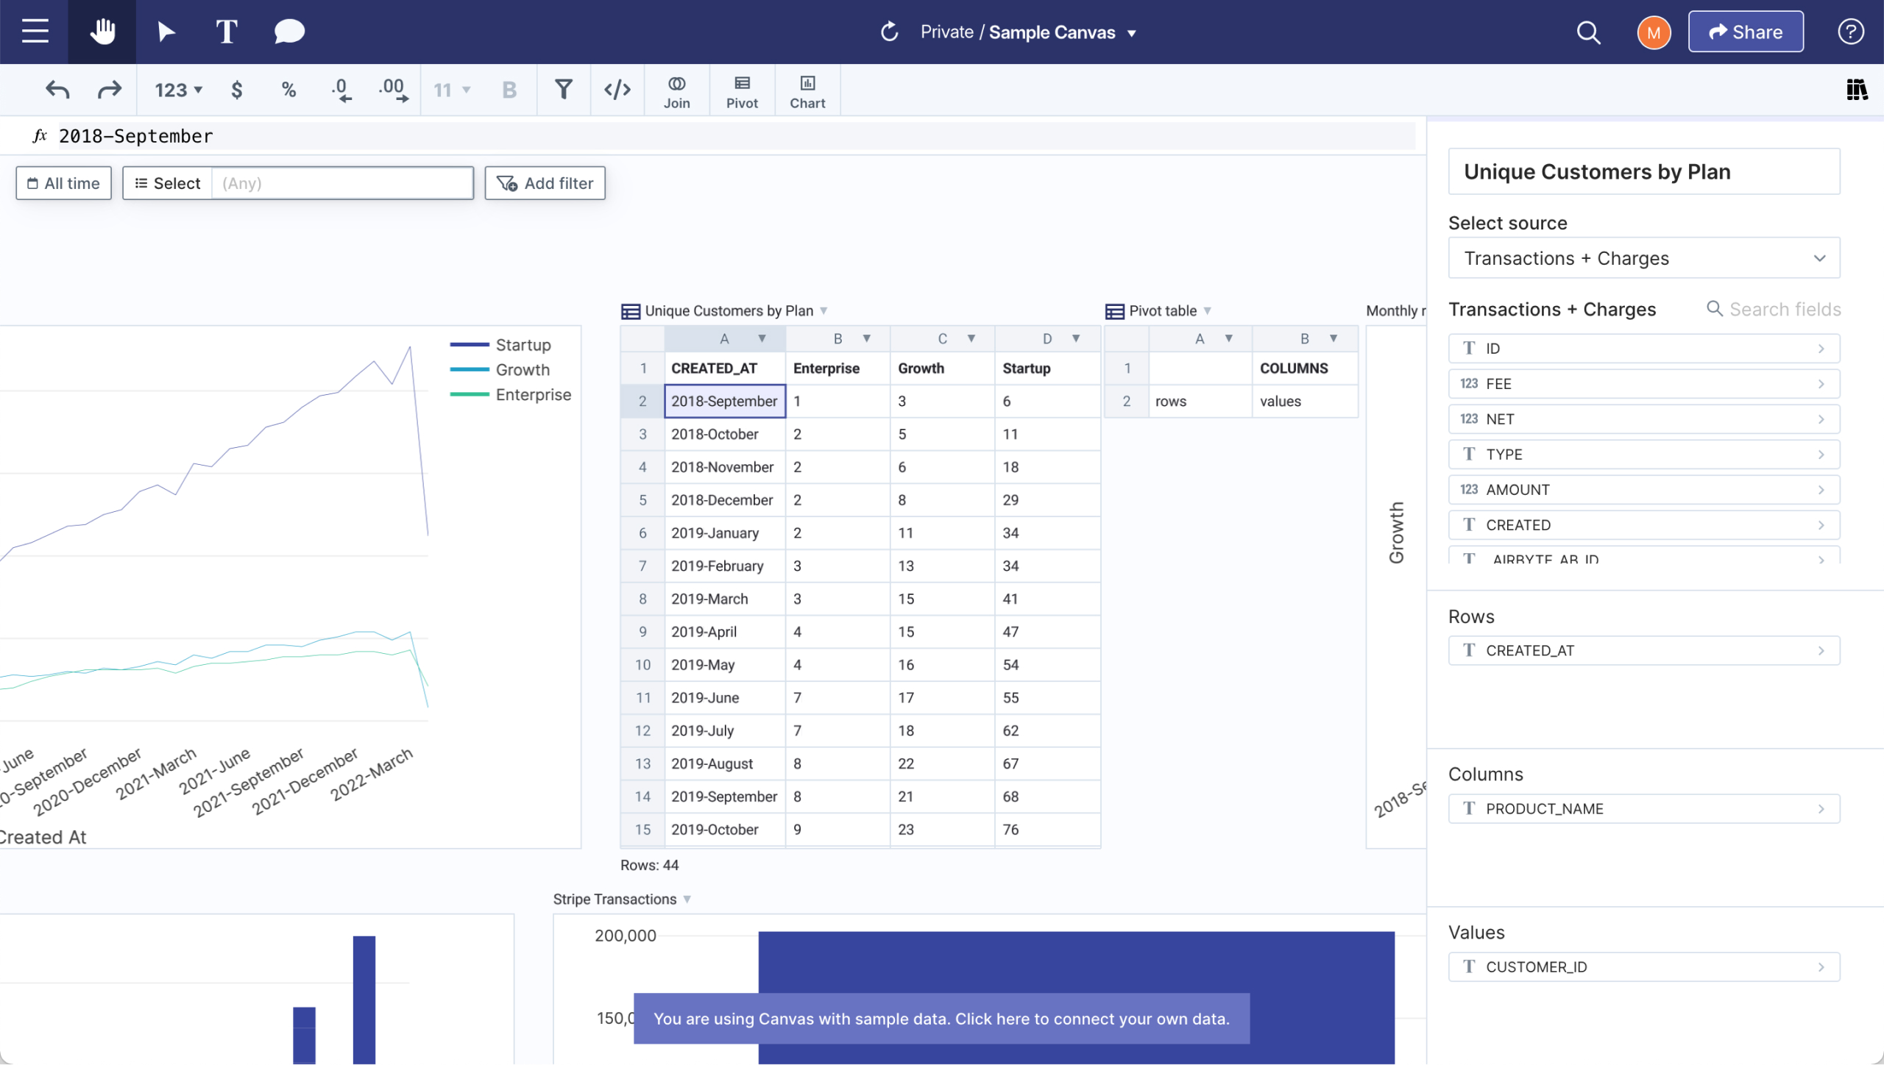Toggle the Startup legend series

click(522, 345)
